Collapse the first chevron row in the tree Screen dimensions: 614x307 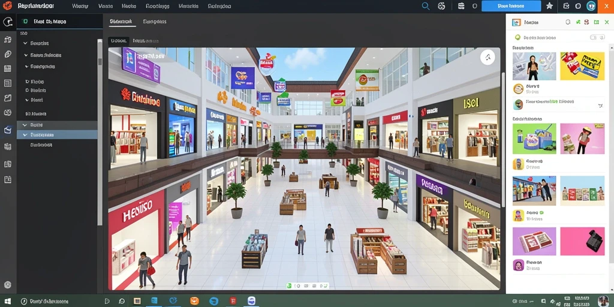tap(25, 43)
